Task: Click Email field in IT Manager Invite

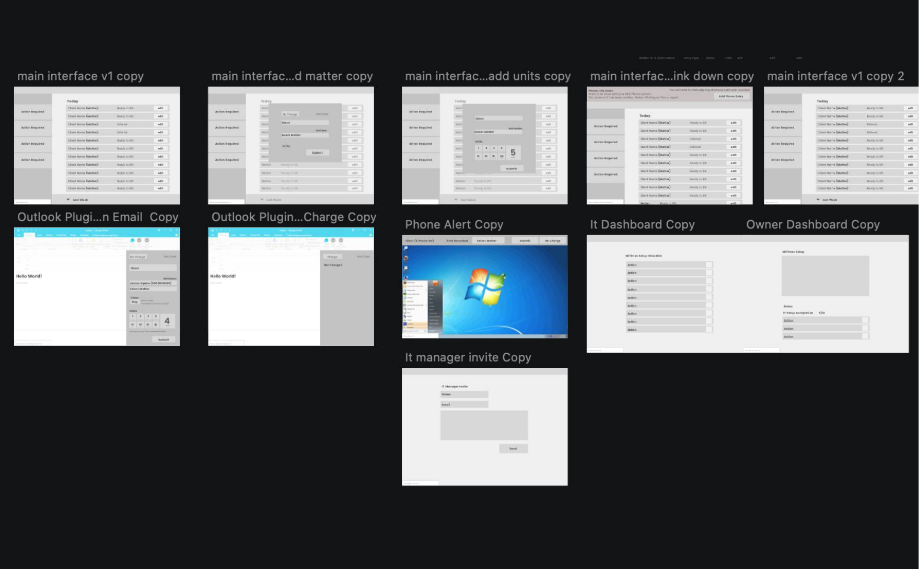Action: [x=464, y=404]
